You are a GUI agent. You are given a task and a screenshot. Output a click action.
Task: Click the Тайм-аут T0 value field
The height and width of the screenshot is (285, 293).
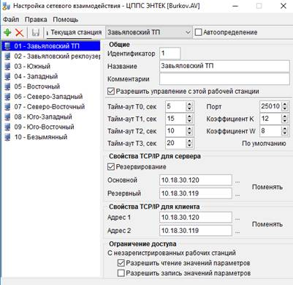[176, 106]
